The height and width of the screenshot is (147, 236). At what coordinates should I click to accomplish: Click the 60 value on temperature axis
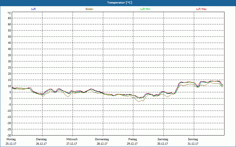pos(9,24)
